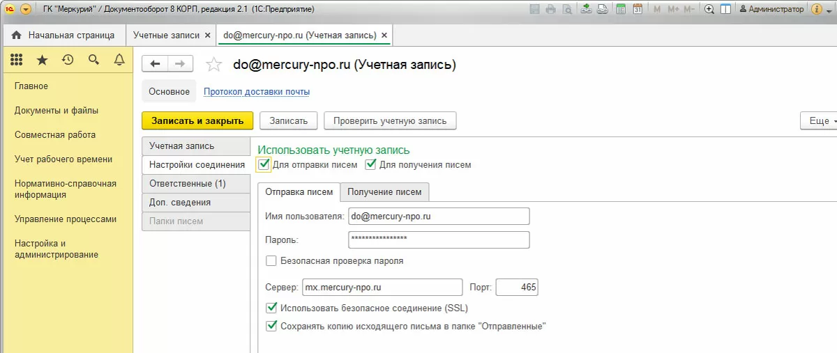Click the zoom magnifier in top toolbar

click(x=709, y=9)
